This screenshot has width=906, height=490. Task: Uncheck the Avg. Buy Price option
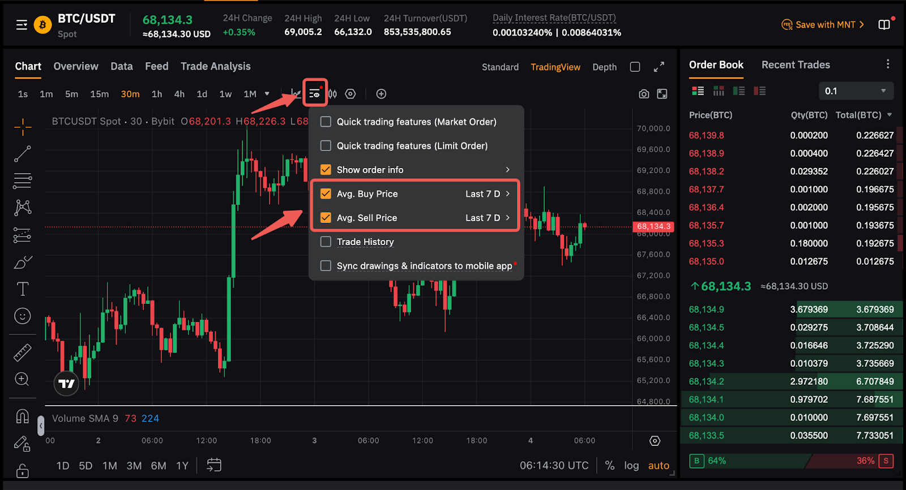pyautogui.click(x=326, y=194)
